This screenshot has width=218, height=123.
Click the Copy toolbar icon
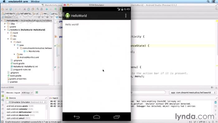click(29, 9)
